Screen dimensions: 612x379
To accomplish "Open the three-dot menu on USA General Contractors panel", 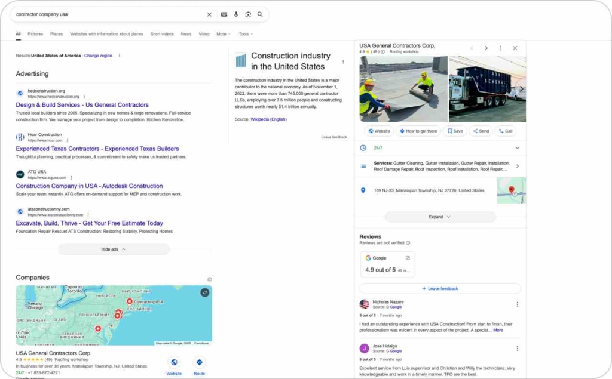I will pyautogui.click(x=501, y=47).
